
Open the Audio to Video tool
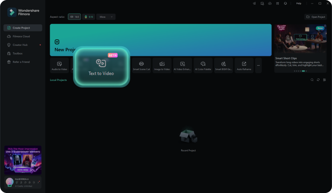click(x=59, y=65)
